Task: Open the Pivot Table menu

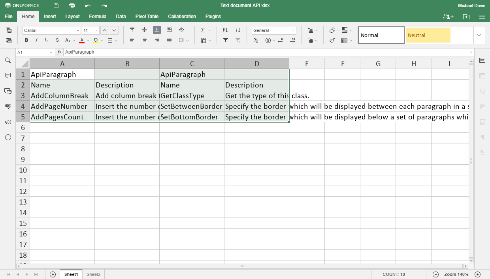Action: [147, 17]
